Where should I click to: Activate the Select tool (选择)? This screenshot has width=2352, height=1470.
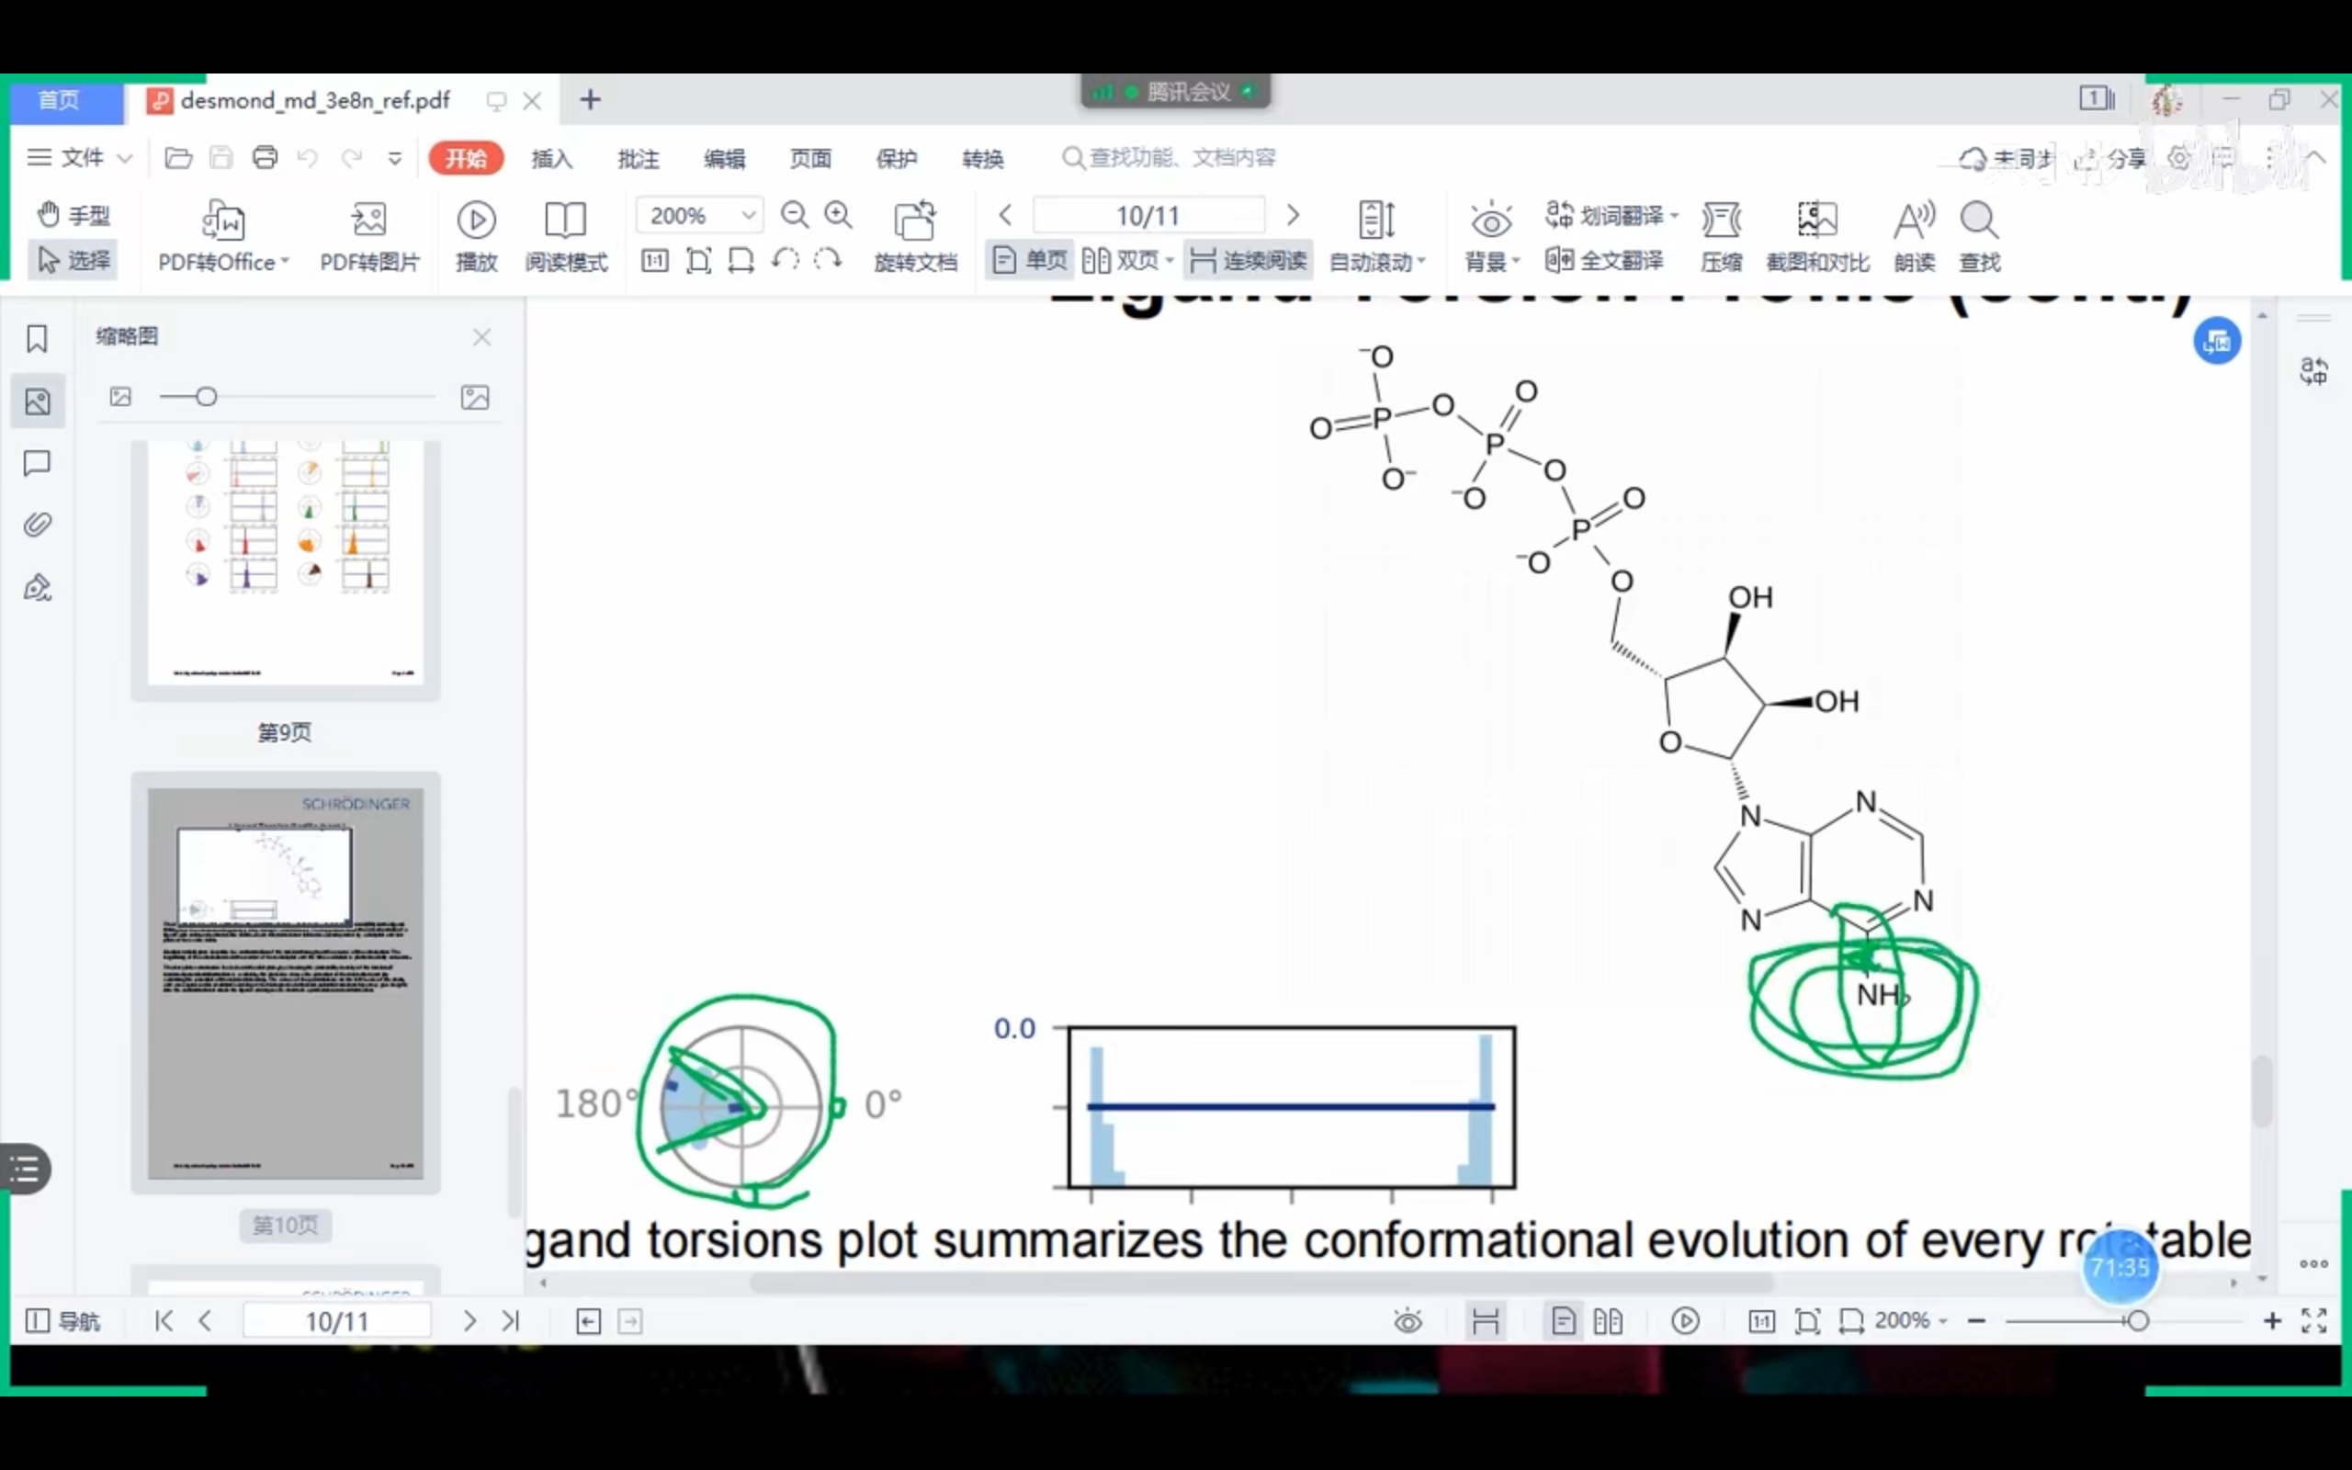click(73, 260)
